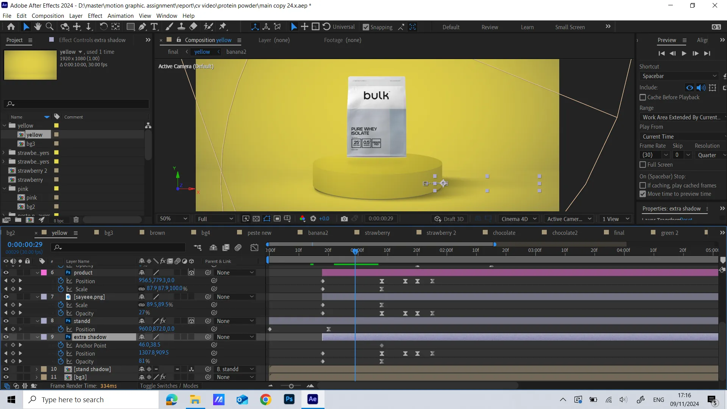This screenshot has height=409, width=727.
Task: Open the Effect menu
Action: 95,16
